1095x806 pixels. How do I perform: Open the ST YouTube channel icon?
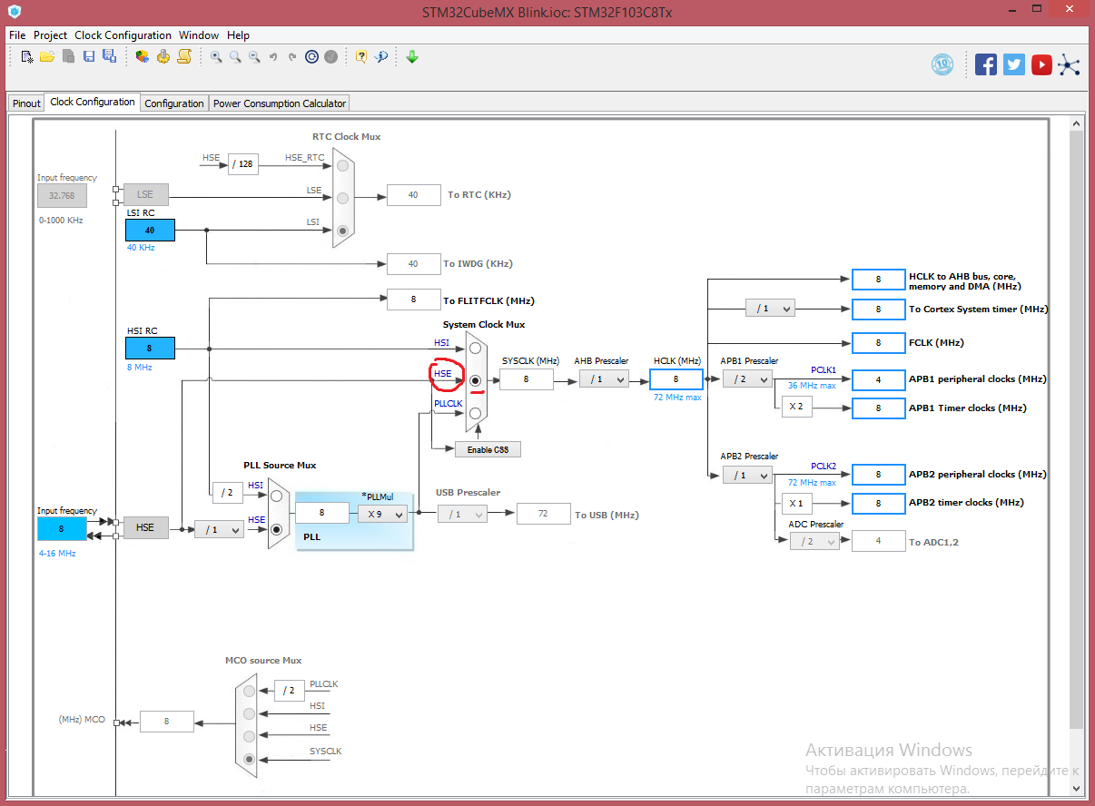tap(1041, 64)
